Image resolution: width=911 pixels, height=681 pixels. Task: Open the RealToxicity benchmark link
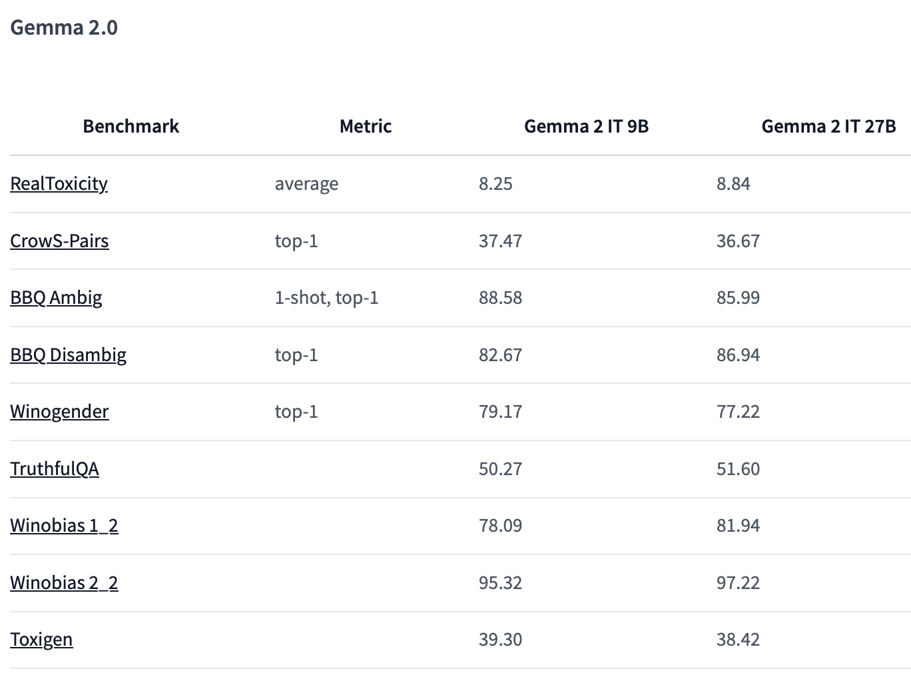coord(59,184)
